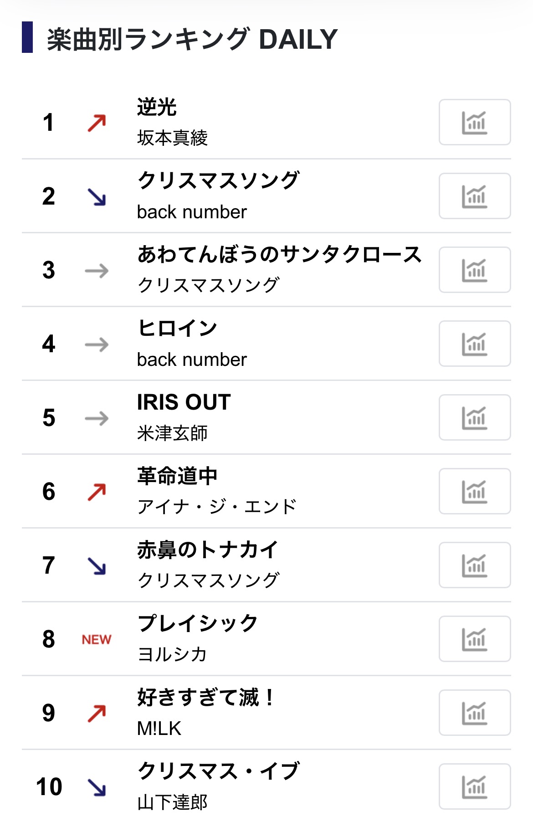Open chart icon for 好きすぎて滅！
The width and height of the screenshot is (533, 822).
[474, 713]
